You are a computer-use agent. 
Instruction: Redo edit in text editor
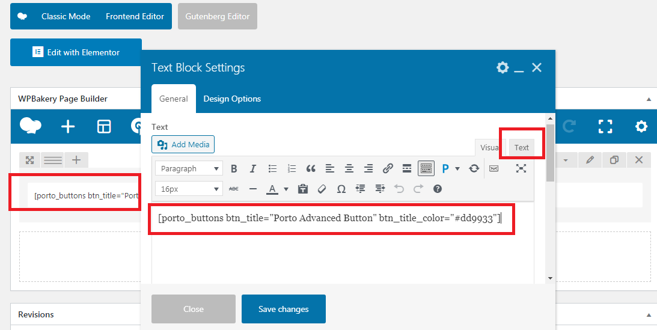[418, 189]
